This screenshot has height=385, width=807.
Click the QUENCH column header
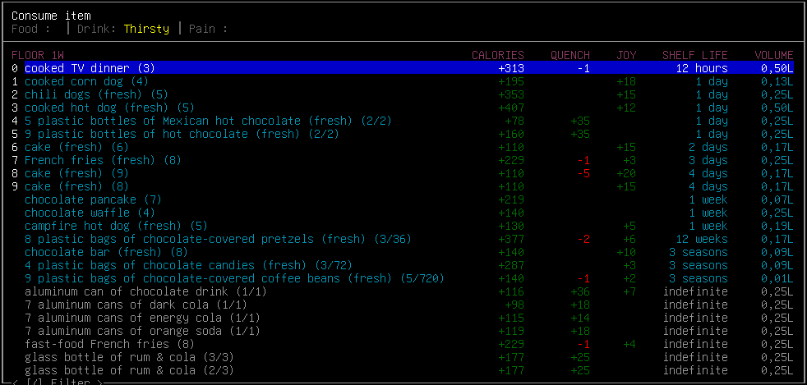pyautogui.click(x=570, y=55)
